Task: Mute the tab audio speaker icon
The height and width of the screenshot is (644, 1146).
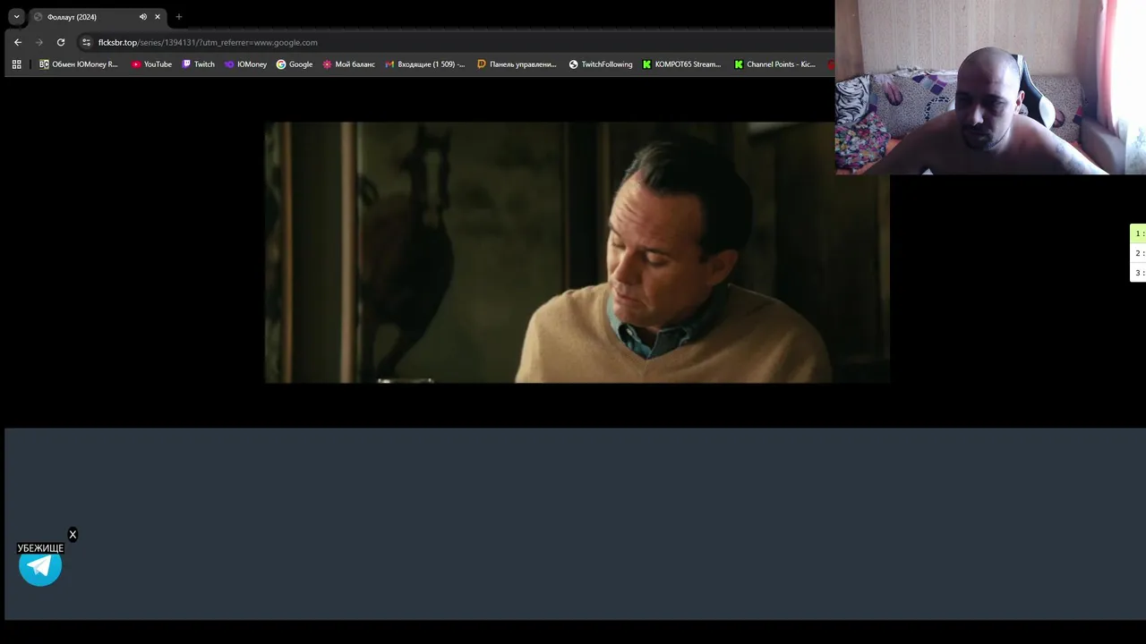Action: point(142,17)
